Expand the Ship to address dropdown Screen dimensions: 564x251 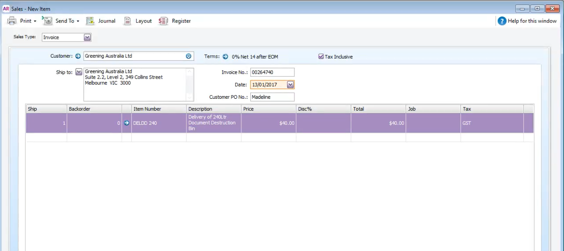[x=78, y=72]
